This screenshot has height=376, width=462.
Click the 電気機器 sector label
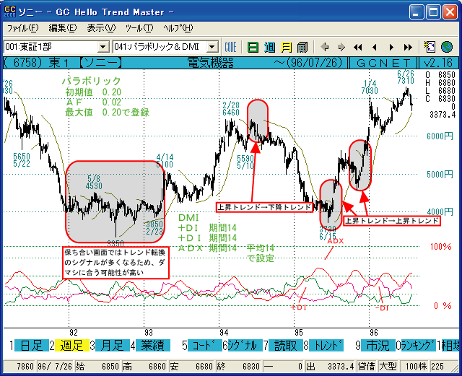click(x=211, y=63)
